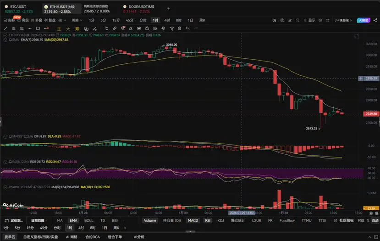Screen dimensions: 380x241
Task: Enter fullscreen chart mode
Action: pos(328,20)
